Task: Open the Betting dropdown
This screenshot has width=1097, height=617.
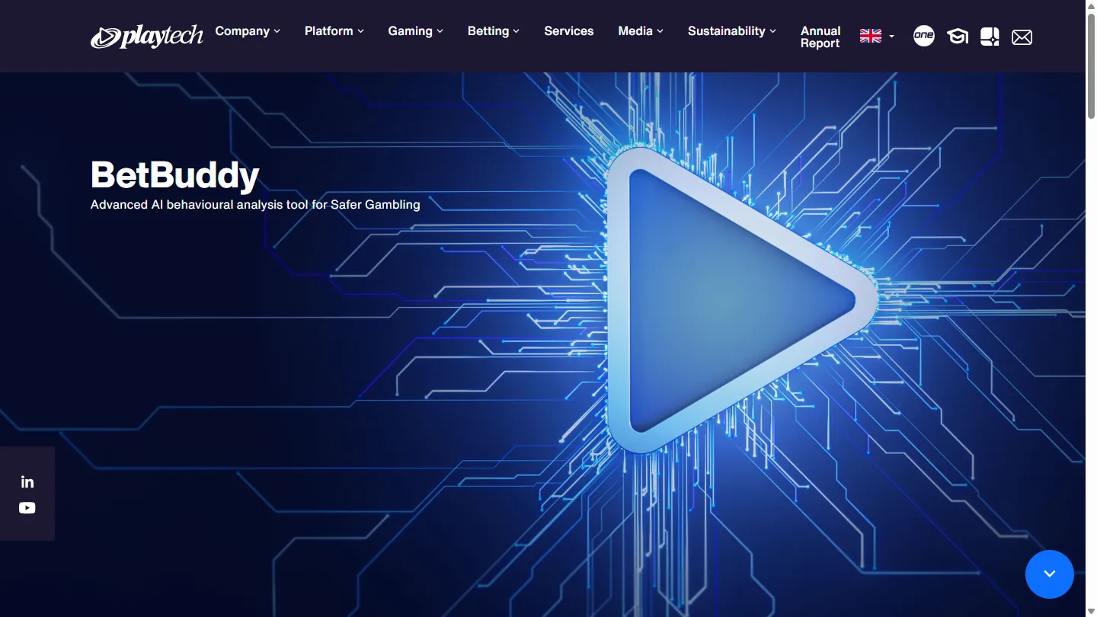Action: 494,31
